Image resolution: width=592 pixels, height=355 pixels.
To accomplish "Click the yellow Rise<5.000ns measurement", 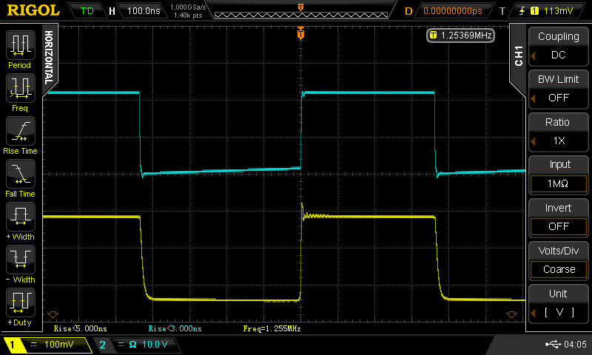I will tap(81, 328).
